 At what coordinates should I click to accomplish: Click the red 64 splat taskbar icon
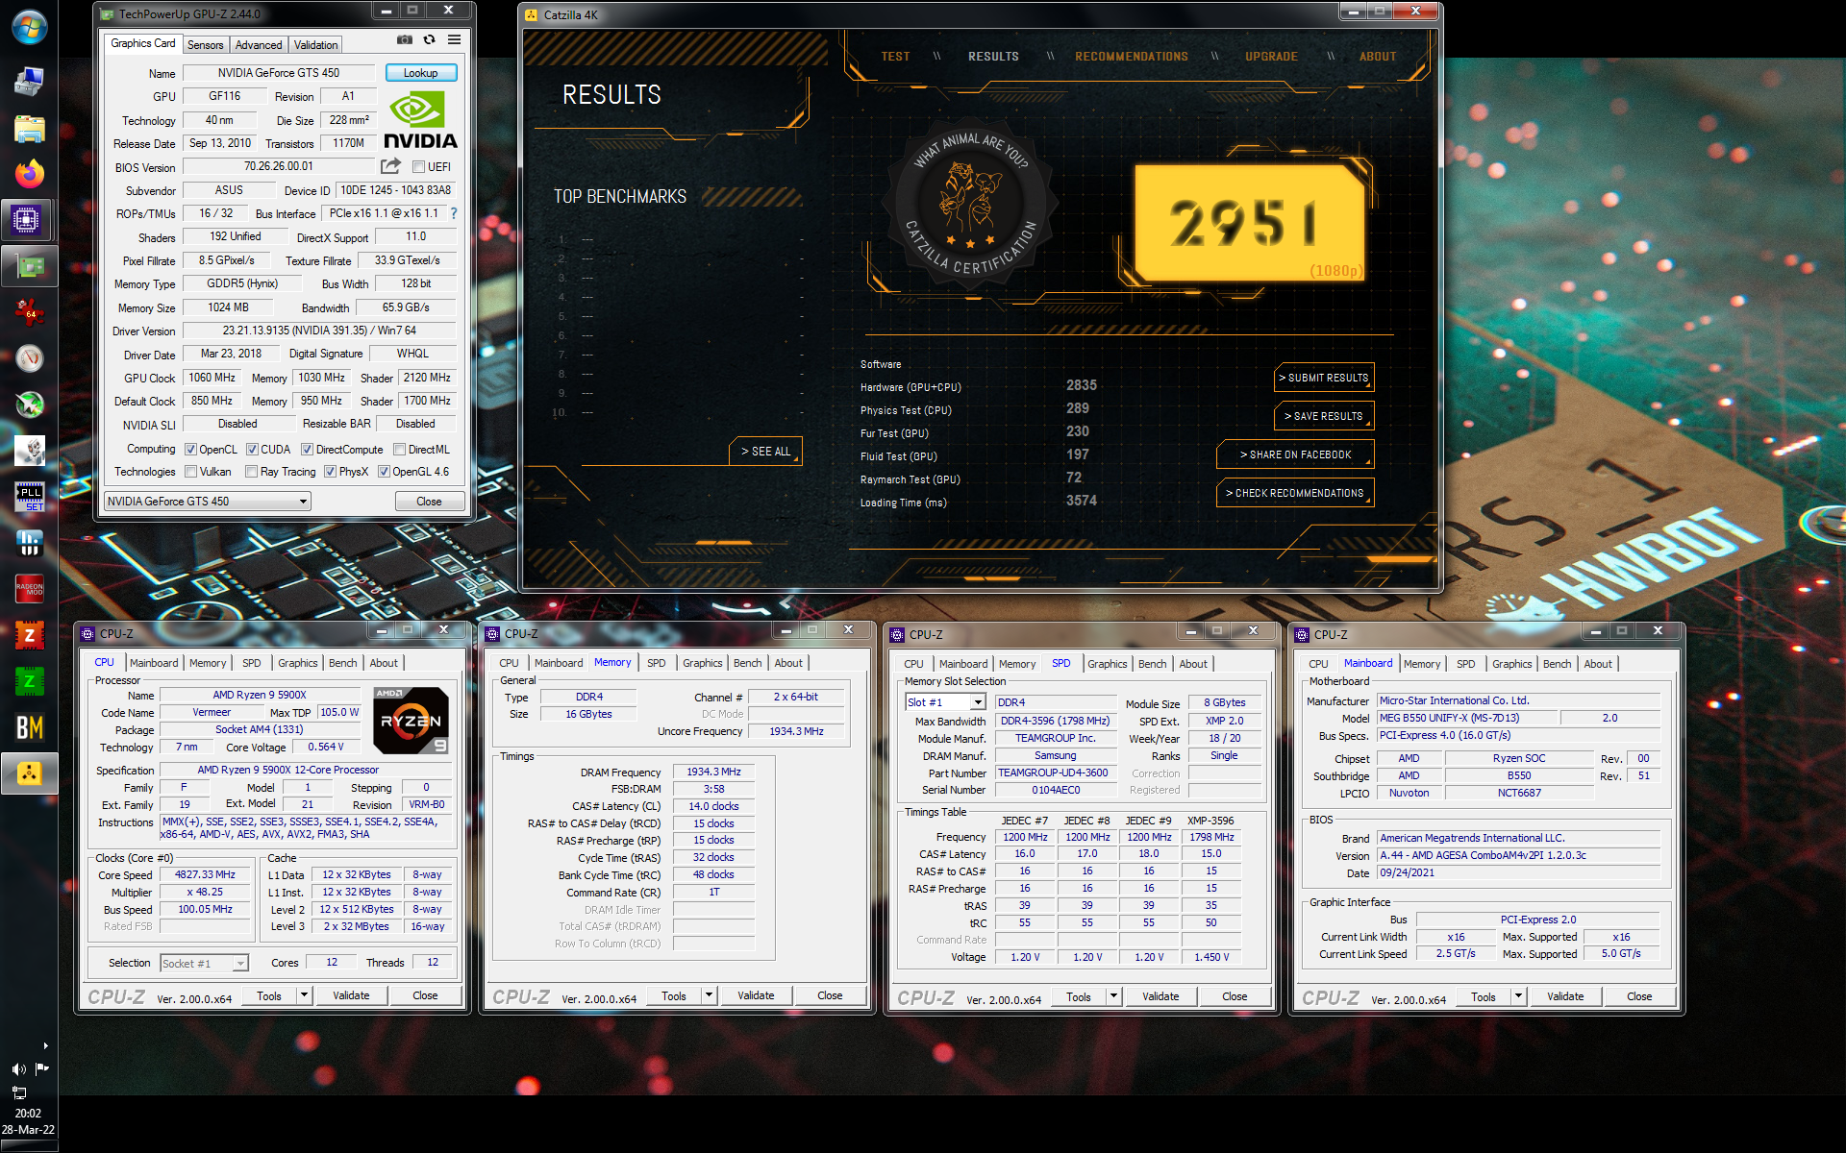tap(29, 311)
